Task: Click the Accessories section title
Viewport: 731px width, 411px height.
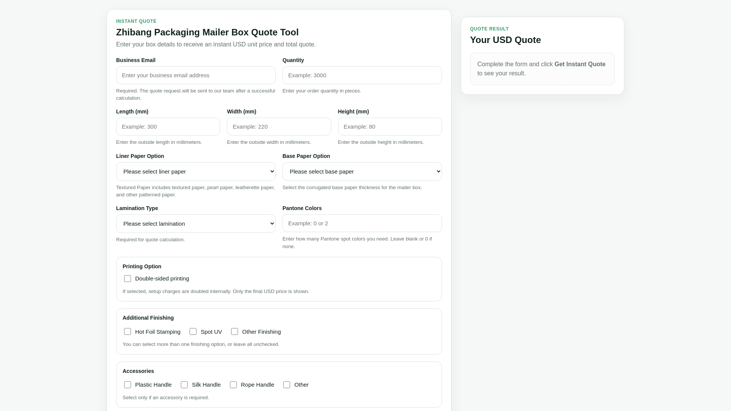Action: [x=138, y=371]
